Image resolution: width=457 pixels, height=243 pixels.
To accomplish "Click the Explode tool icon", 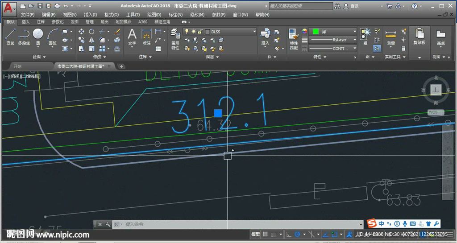I will click(x=117, y=40).
